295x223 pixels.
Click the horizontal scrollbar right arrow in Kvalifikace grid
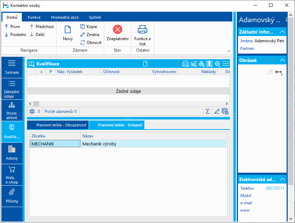[x=227, y=104]
